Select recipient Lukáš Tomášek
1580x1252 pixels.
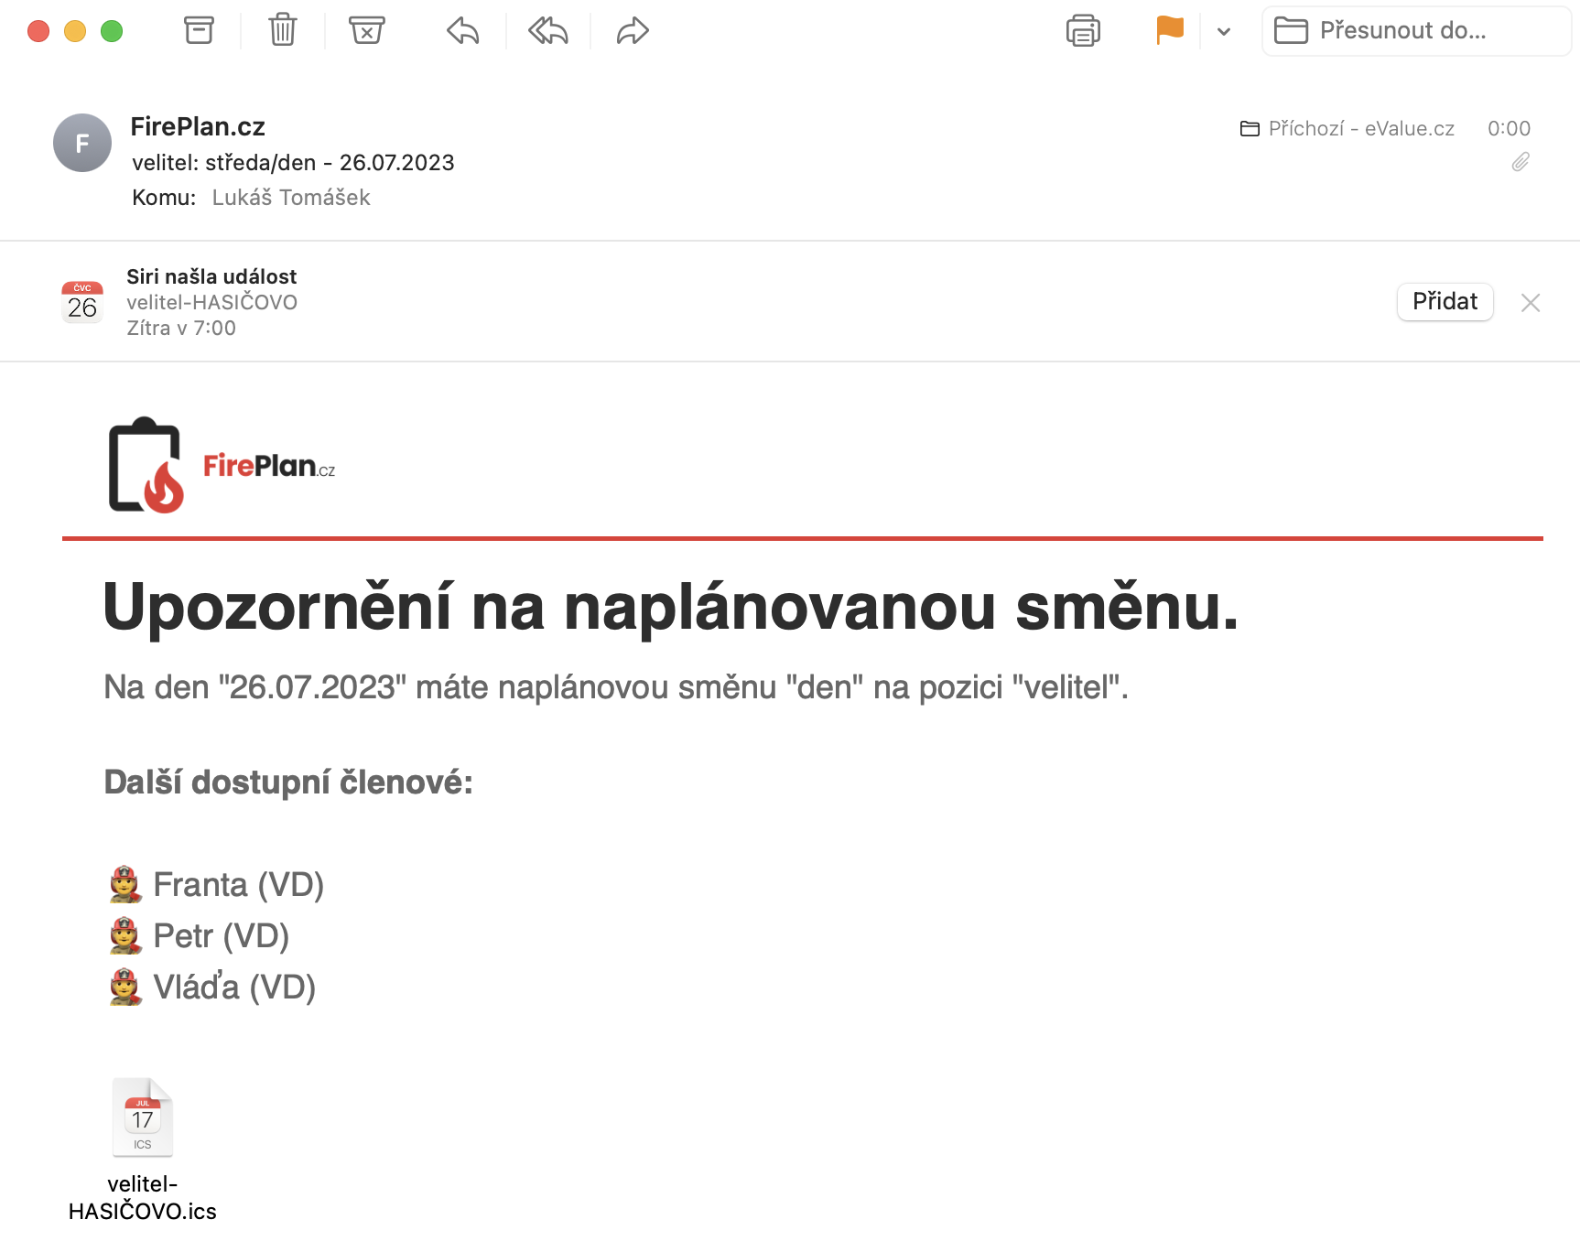(291, 198)
